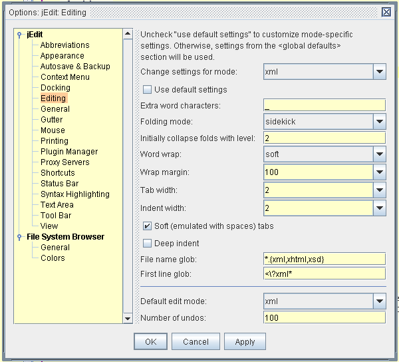Open the Abbreviations options pane
The image size is (399, 362).
pyautogui.click(x=65, y=45)
